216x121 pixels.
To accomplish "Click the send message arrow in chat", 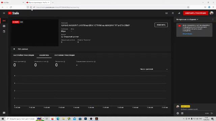I will (x=212, y=113).
